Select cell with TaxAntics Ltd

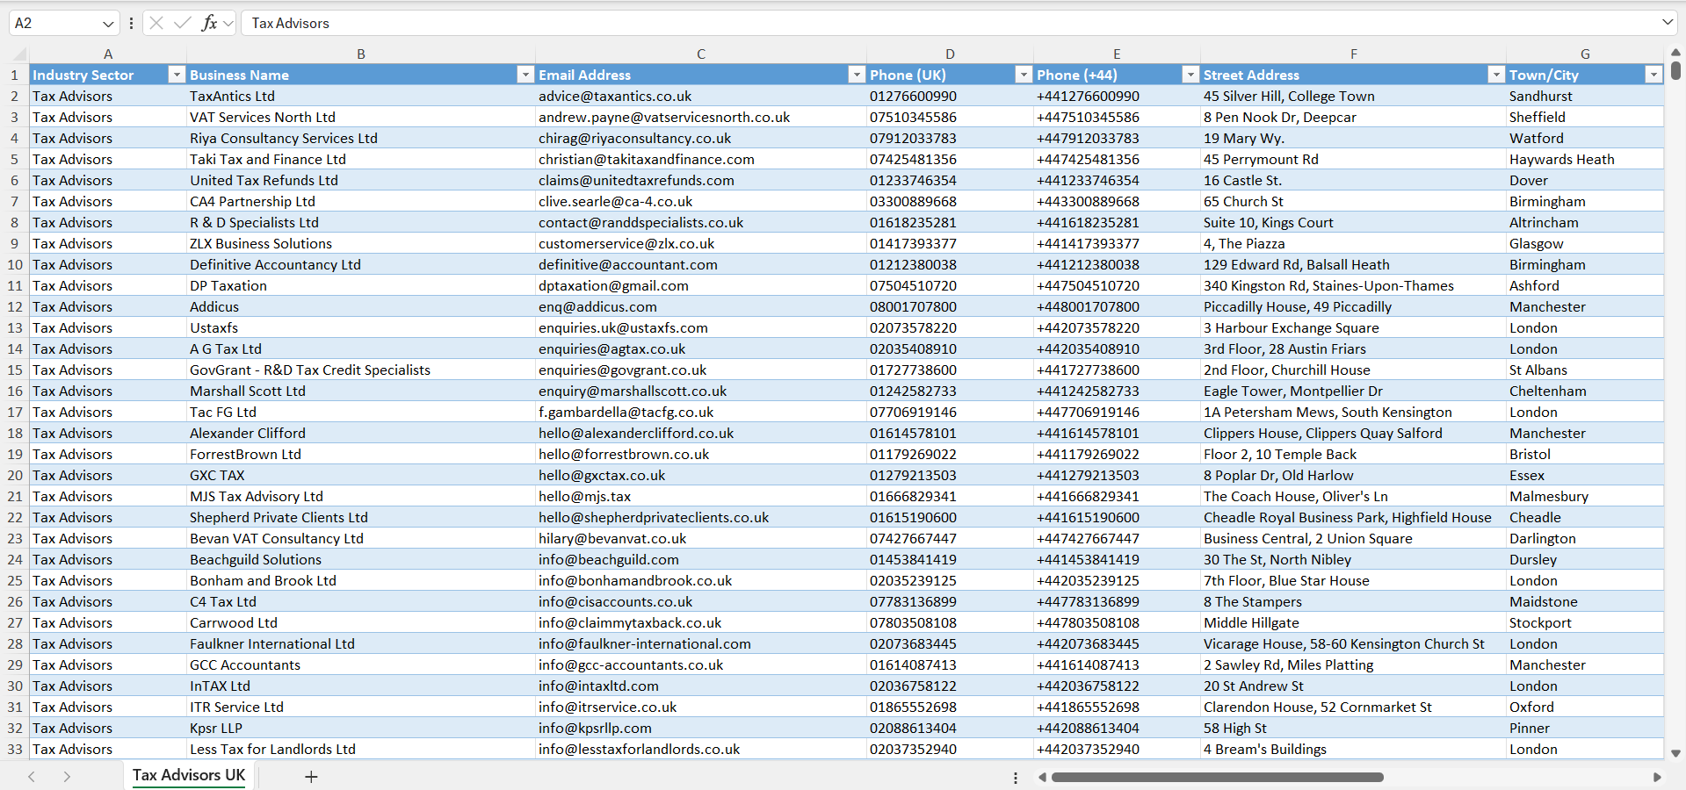[361, 97]
